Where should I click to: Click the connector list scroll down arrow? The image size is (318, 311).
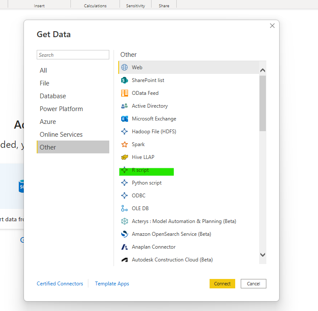[x=263, y=255]
